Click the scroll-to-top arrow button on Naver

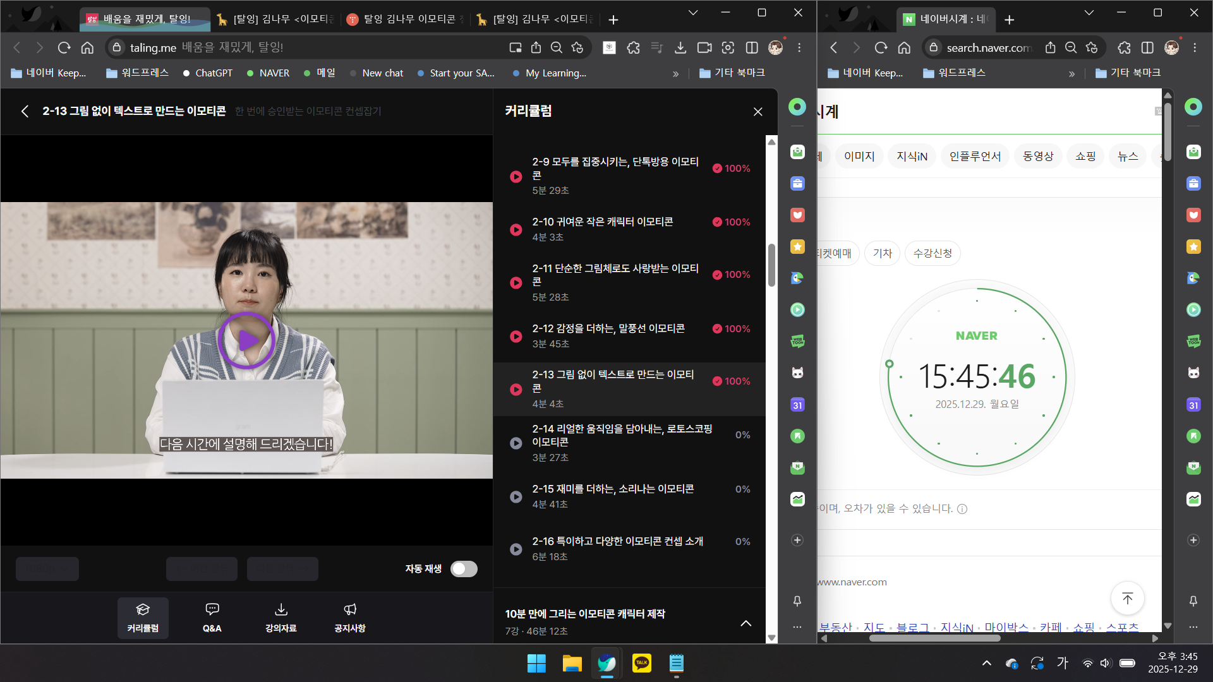[1127, 598]
